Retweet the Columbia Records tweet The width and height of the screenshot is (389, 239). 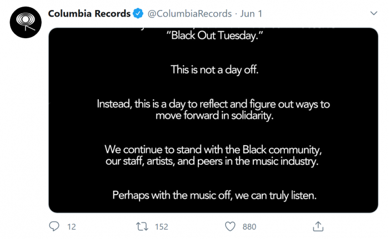coord(143,226)
